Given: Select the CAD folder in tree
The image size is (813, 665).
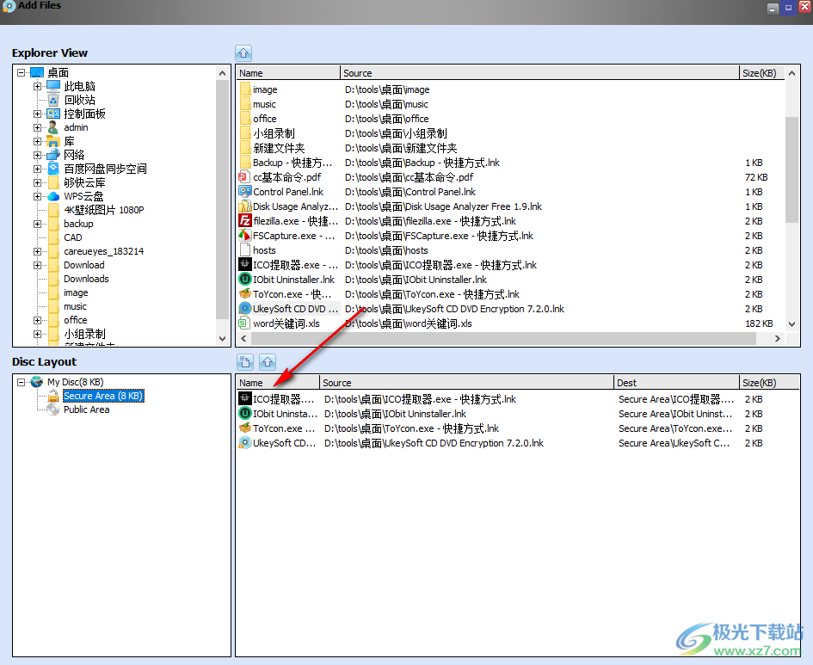Looking at the screenshot, I should click(73, 237).
